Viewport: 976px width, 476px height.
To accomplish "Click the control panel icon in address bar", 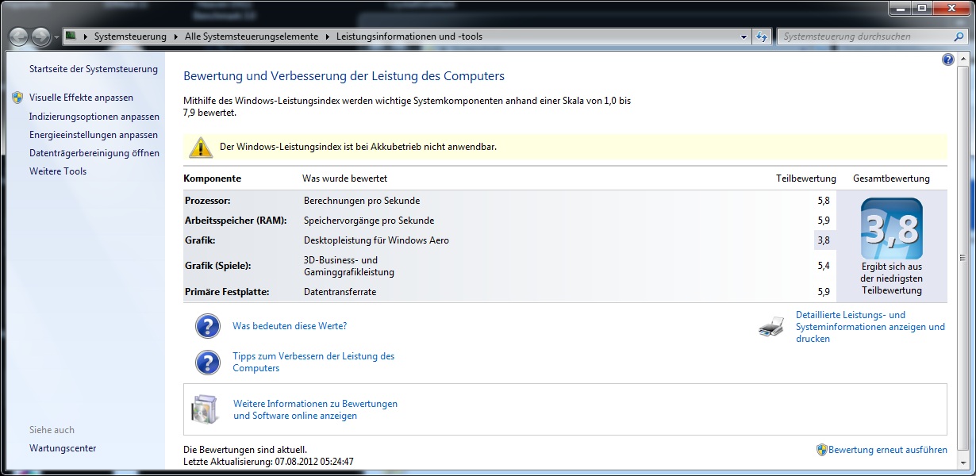I will pos(71,36).
